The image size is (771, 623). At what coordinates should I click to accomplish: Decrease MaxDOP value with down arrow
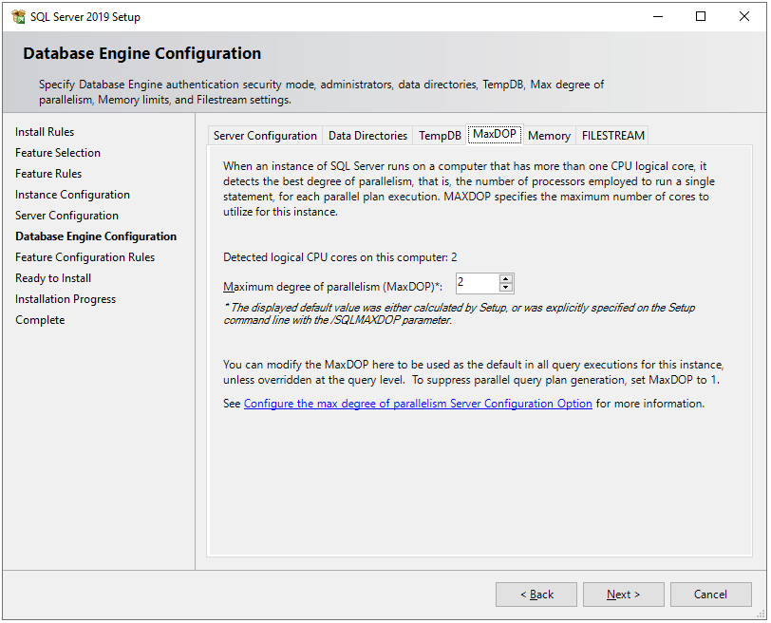[506, 288]
